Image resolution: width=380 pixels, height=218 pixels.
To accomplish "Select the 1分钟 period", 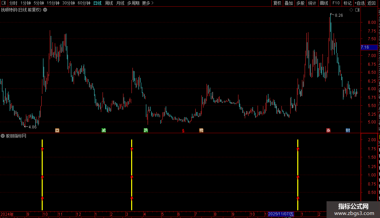I will click(26, 3).
